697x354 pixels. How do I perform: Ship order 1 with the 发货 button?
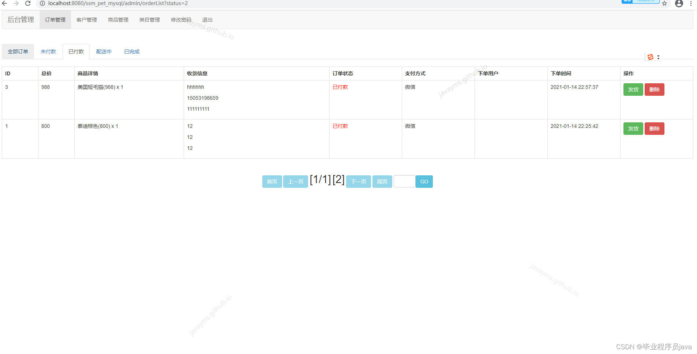(633, 129)
